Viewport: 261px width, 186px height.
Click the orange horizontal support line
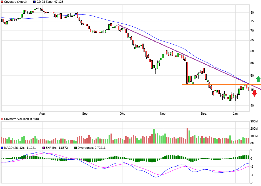[x=221, y=84]
